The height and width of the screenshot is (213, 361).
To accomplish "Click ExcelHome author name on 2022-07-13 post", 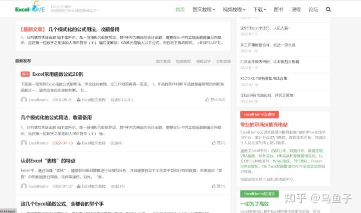I will (39, 143).
